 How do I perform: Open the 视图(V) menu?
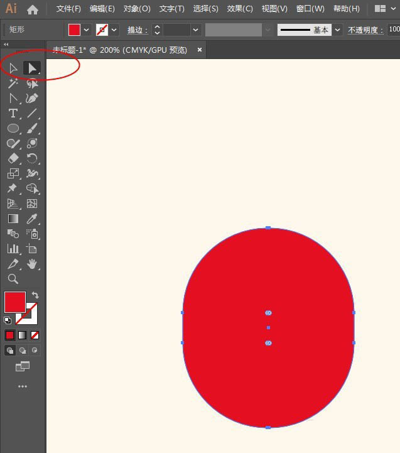274,9
